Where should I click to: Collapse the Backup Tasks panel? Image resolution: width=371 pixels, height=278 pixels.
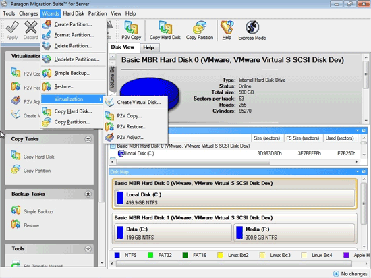point(88,194)
